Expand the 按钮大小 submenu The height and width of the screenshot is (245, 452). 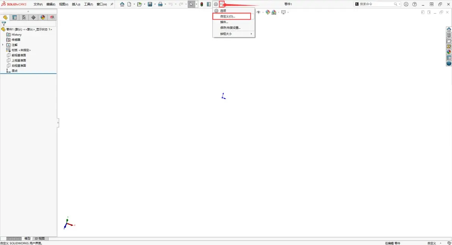click(234, 34)
